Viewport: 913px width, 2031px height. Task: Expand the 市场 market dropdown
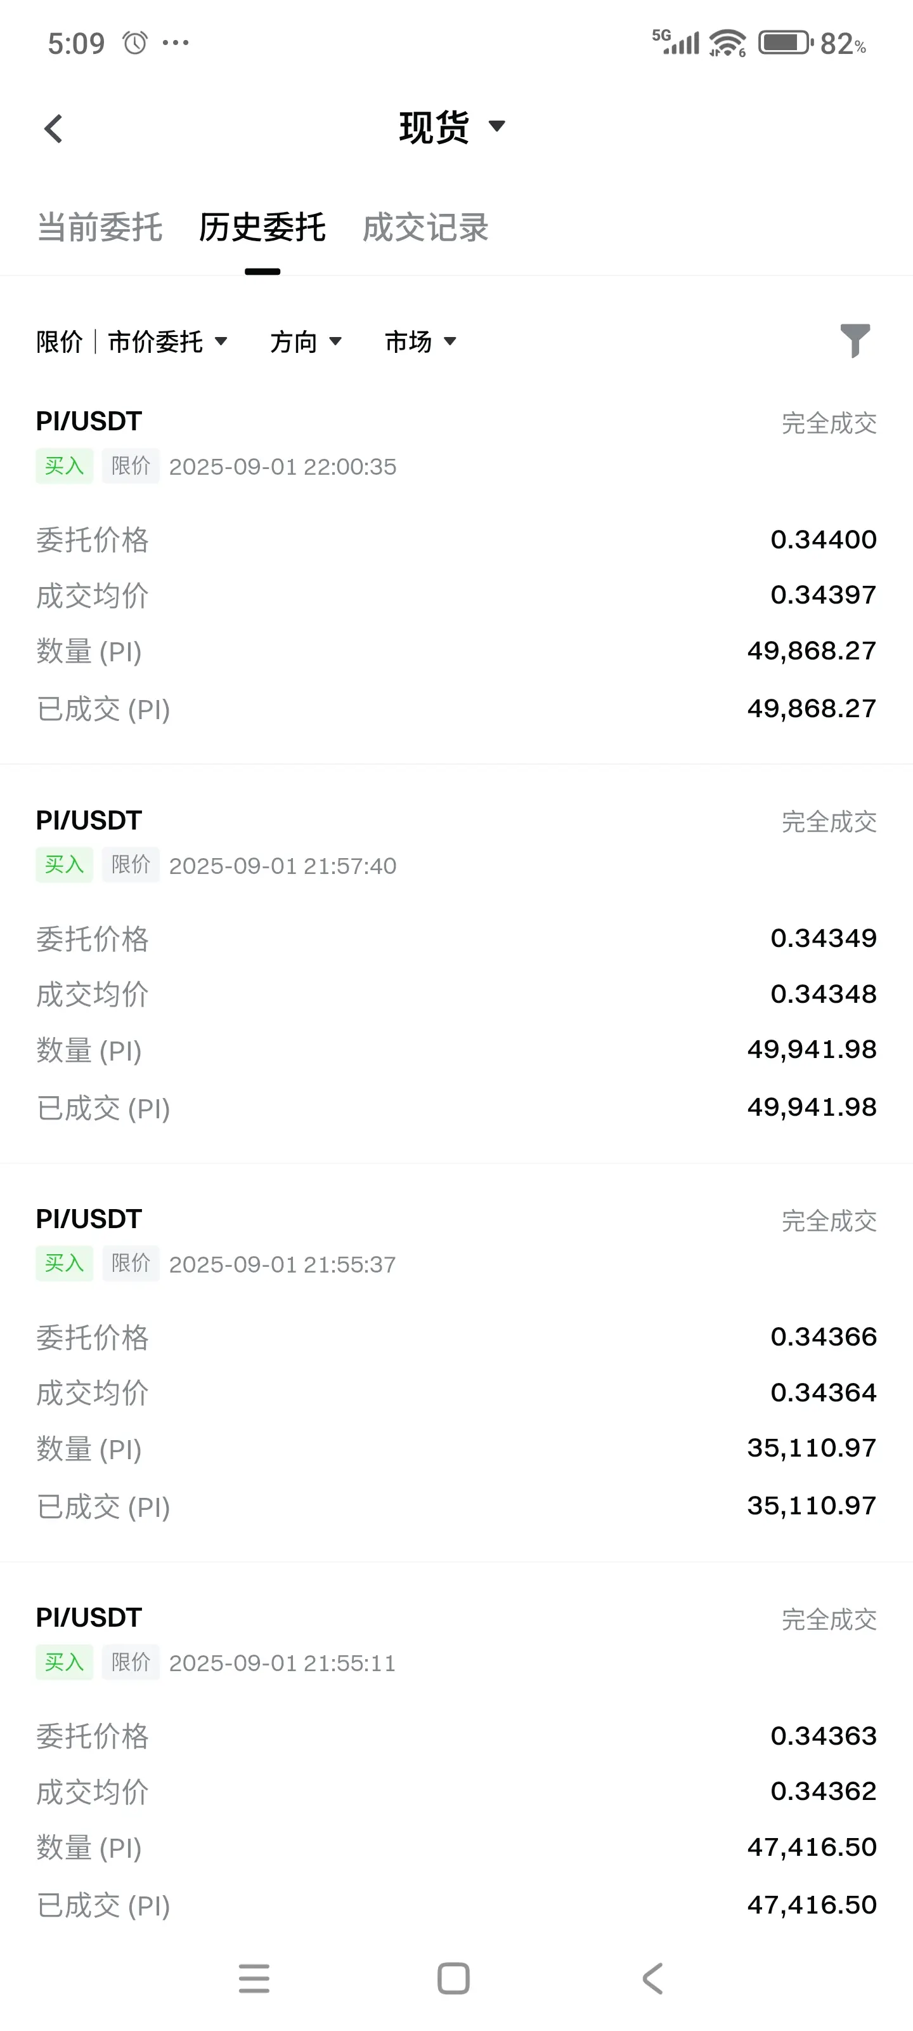pyautogui.click(x=420, y=341)
